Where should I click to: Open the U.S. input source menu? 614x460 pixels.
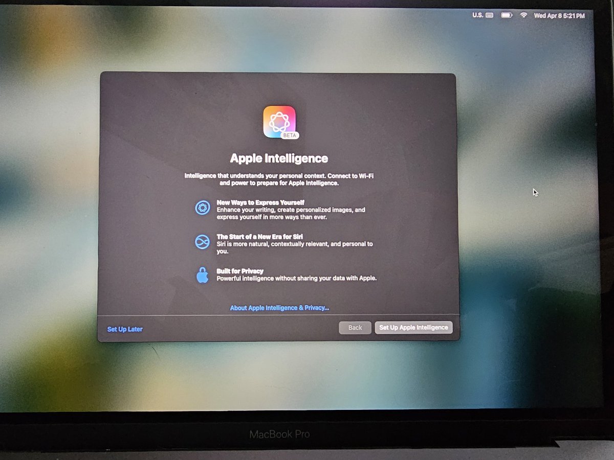(483, 15)
